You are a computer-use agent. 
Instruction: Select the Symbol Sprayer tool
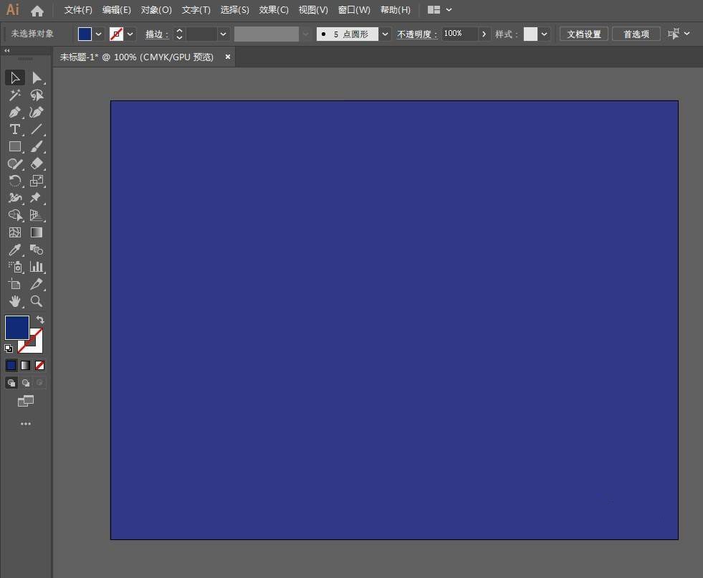[x=15, y=267]
